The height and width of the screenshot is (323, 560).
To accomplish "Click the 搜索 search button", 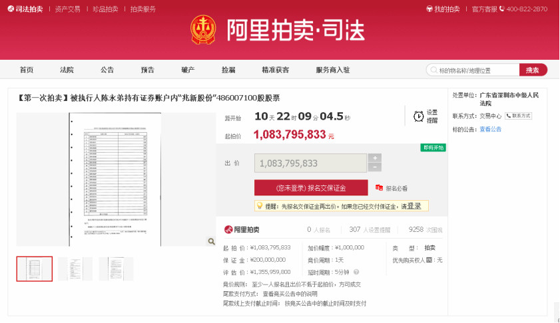I will point(533,70).
